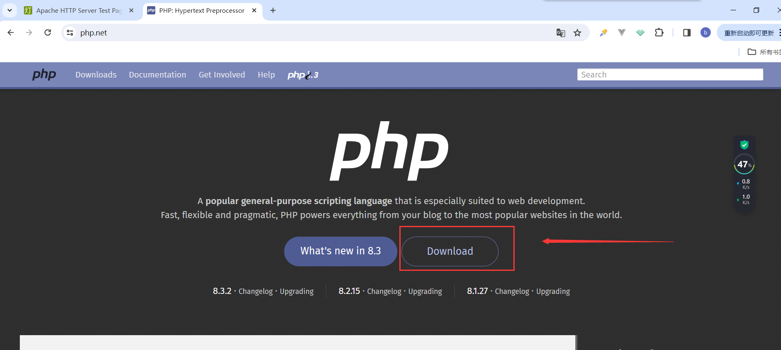Open a new browser tab
Viewport: 781px width, 350px height.
[x=273, y=10]
